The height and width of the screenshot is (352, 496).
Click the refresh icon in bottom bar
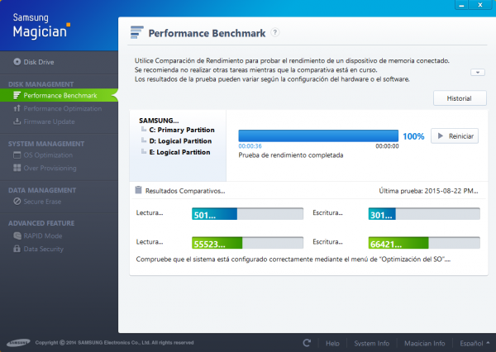[x=307, y=342]
